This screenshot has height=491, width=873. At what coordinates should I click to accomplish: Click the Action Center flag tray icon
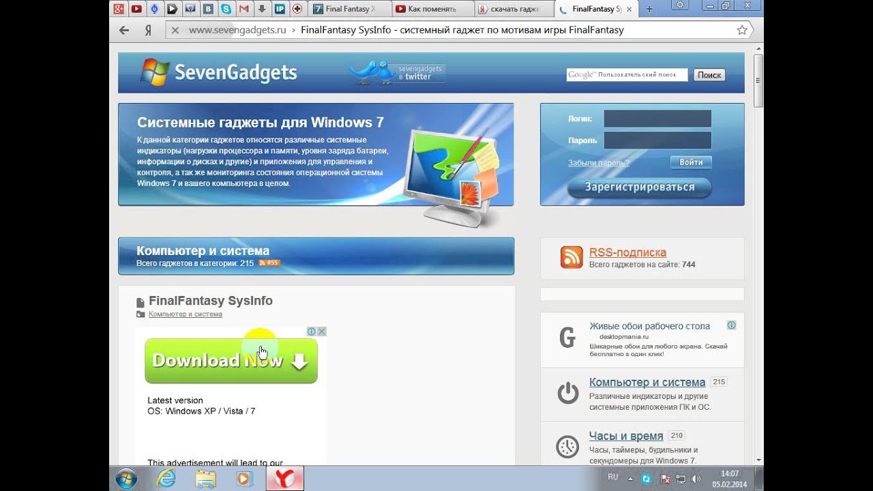point(665,479)
